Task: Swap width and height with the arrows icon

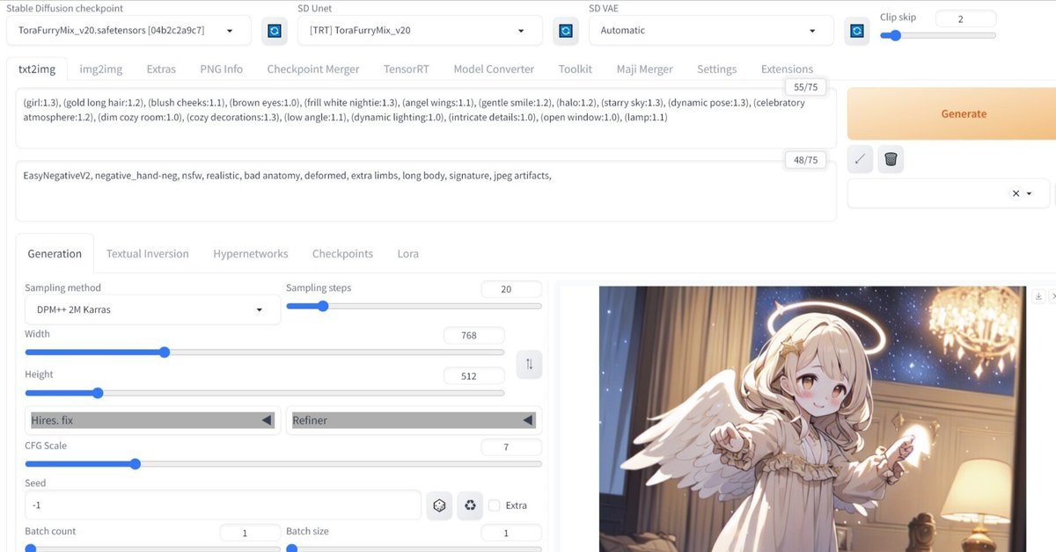Action: point(529,363)
